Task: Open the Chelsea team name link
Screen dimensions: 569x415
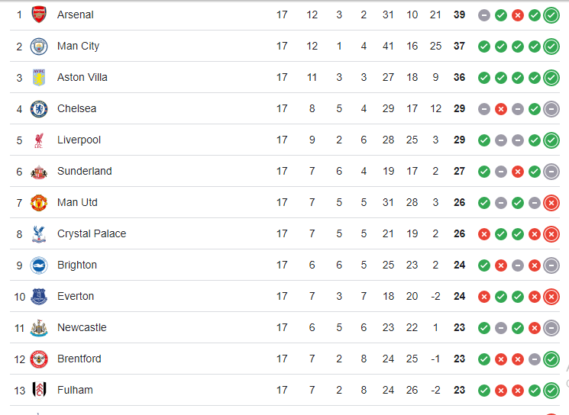Action: click(76, 108)
